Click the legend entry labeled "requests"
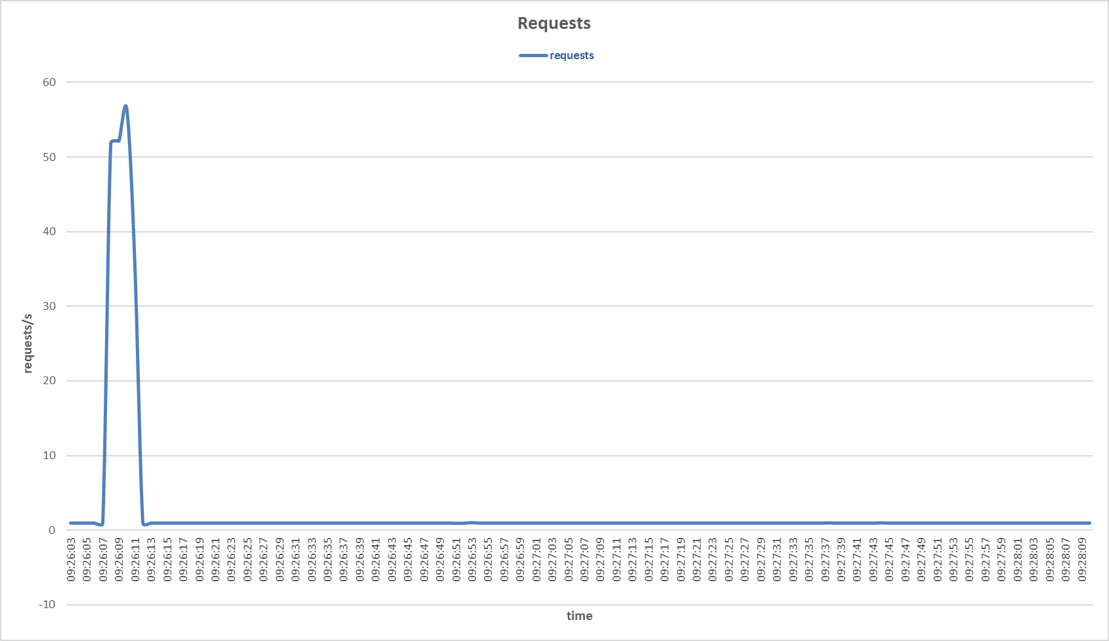Image resolution: width=1109 pixels, height=641 pixels. pos(571,55)
